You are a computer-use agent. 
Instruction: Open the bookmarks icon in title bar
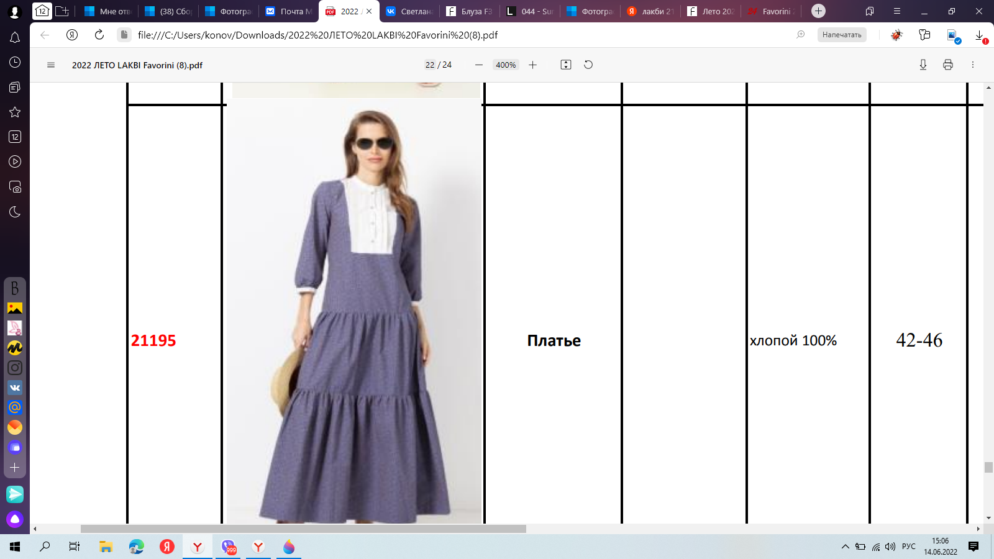click(870, 11)
